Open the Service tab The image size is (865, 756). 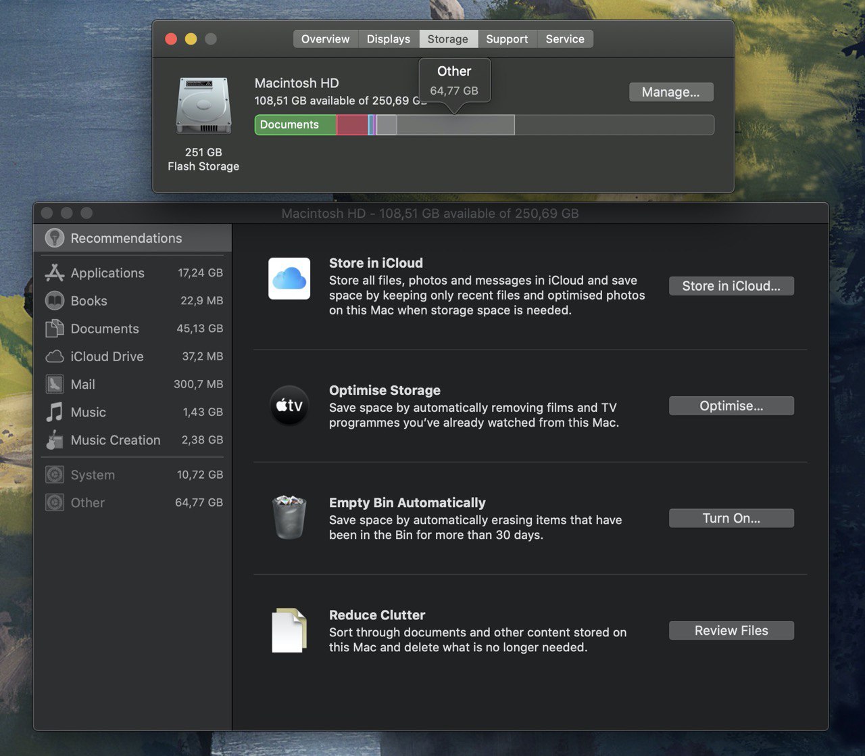pos(565,39)
